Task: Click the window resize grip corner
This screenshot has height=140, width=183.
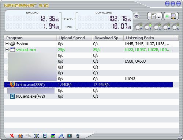Action: tap(180, 137)
